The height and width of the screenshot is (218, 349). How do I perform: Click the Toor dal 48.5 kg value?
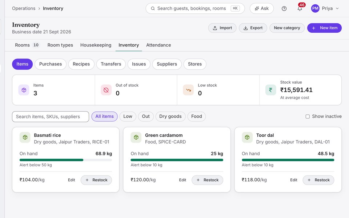(x=326, y=154)
